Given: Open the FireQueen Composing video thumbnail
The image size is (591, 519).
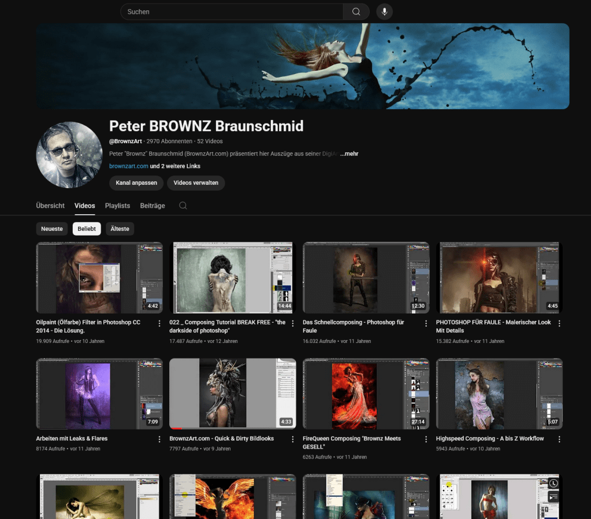Looking at the screenshot, I should pyautogui.click(x=366, y=394).
